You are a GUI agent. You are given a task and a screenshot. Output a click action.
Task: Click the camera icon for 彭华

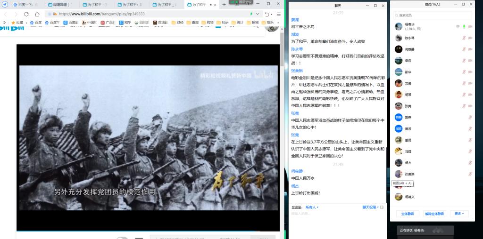[x=470, y=72]
